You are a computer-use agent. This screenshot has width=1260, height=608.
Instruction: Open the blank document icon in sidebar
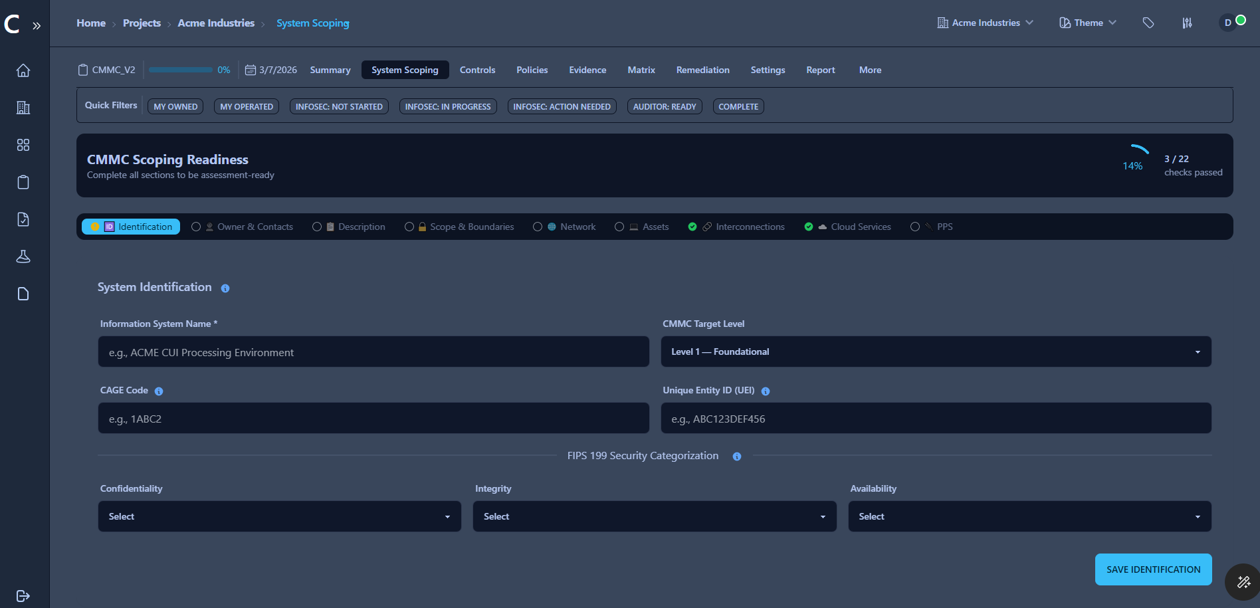pos(23,294)
